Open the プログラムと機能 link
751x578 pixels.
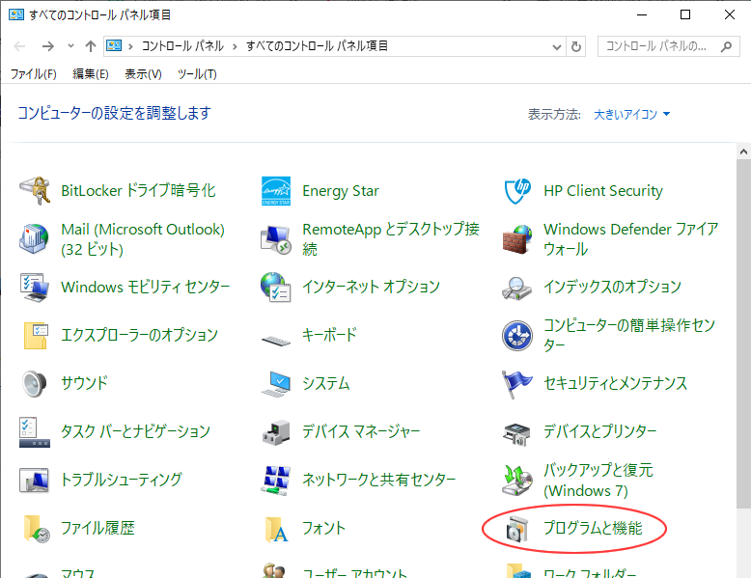[x=593, y=528]
